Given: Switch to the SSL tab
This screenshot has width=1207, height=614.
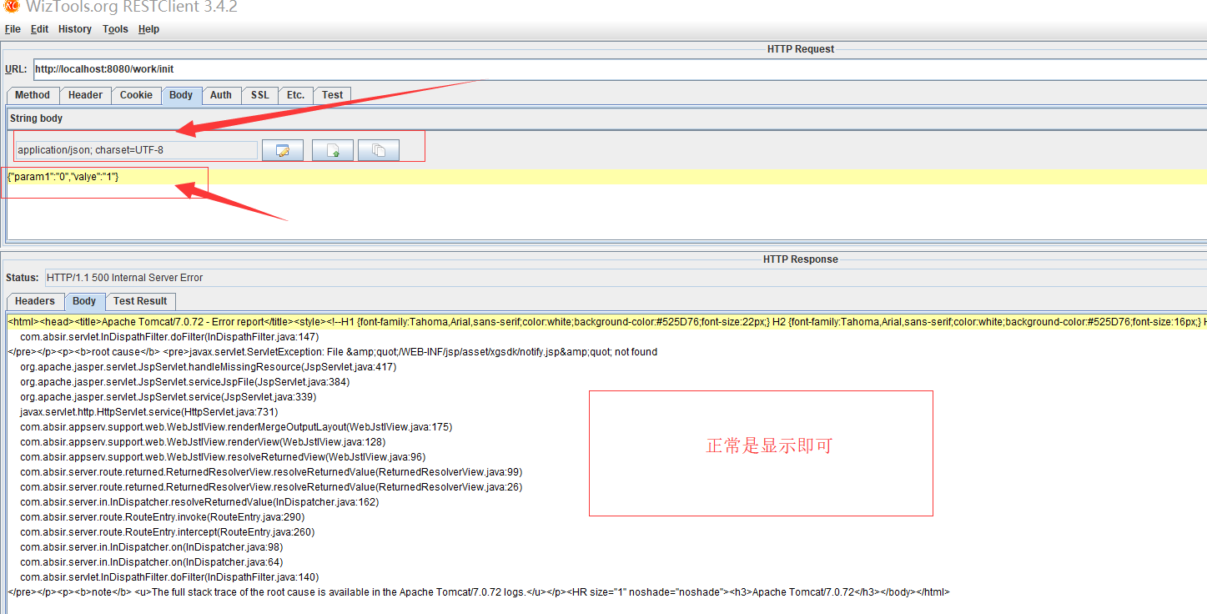Looking at the screenshot, I should pyautogui.click(x=260, y=95).
